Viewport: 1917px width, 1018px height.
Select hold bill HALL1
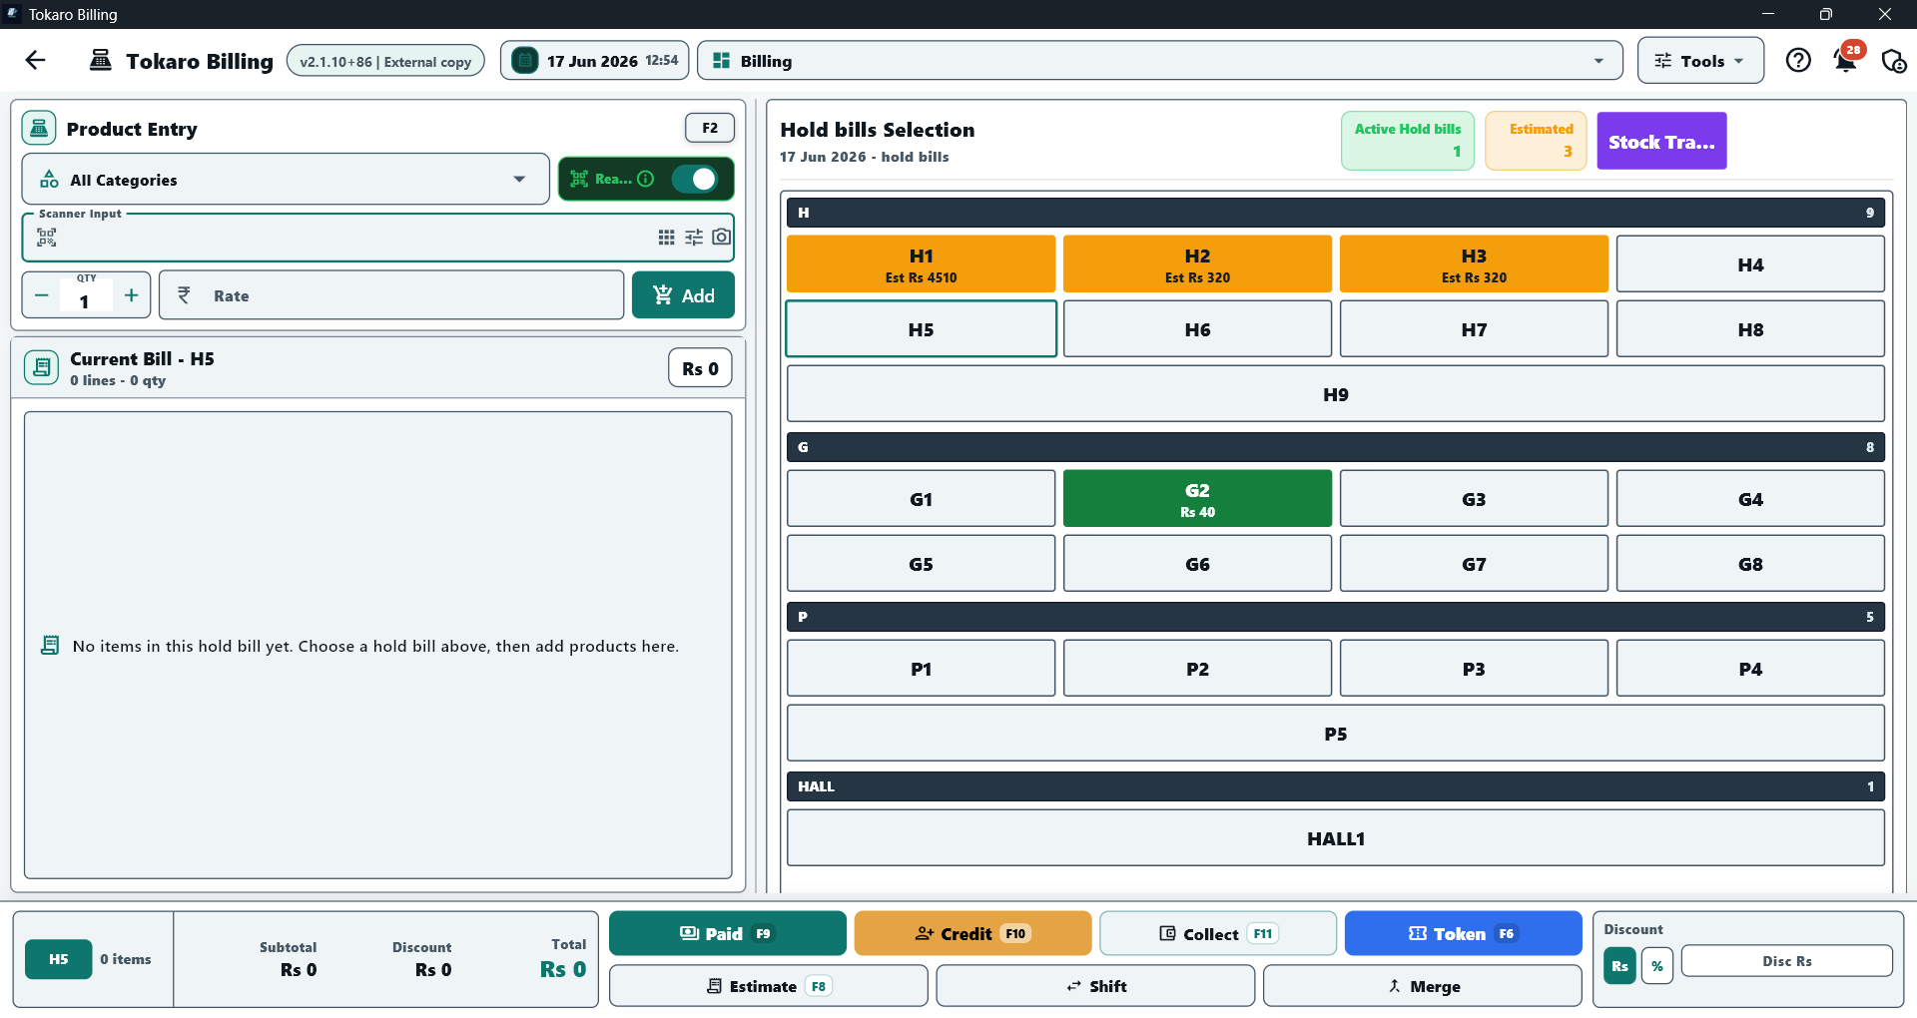click(x=1336, y=838)
